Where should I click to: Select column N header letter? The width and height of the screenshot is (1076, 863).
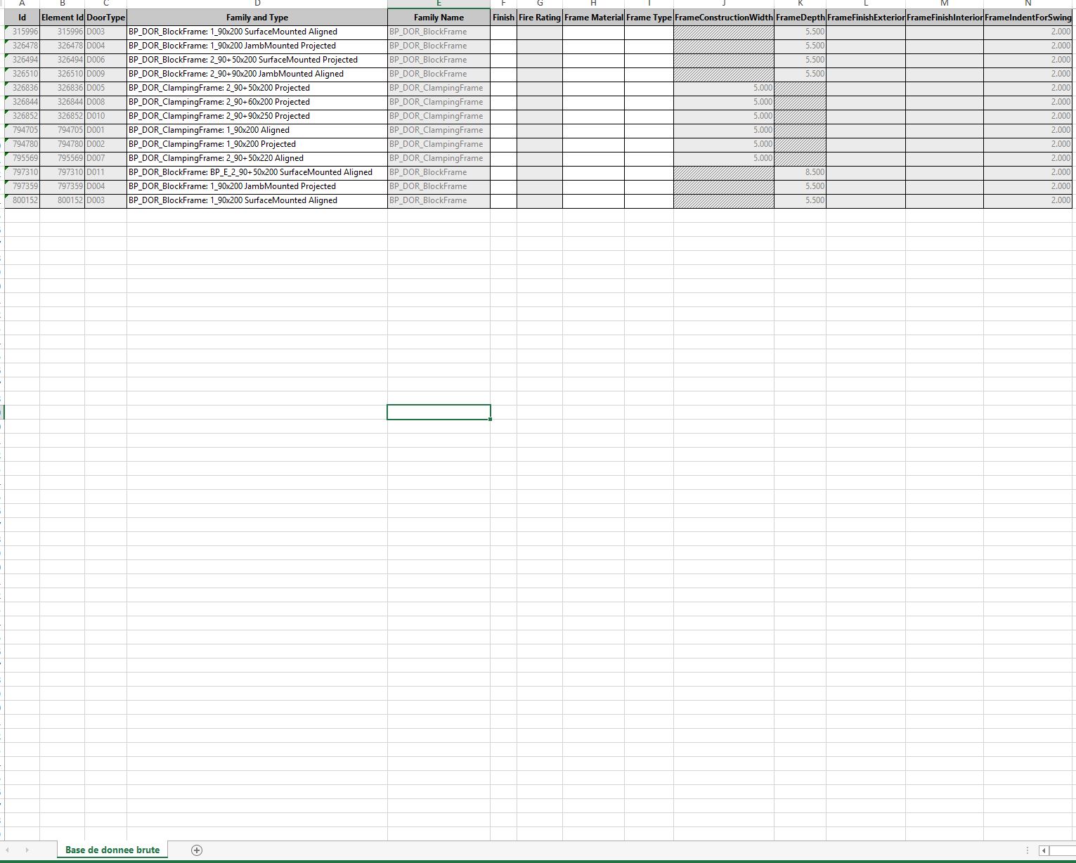pos(1028,4)
